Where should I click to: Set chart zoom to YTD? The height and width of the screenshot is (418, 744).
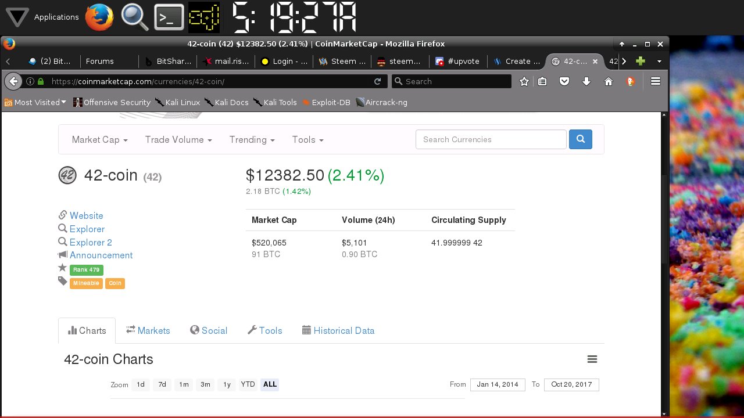tap(248, 384)
